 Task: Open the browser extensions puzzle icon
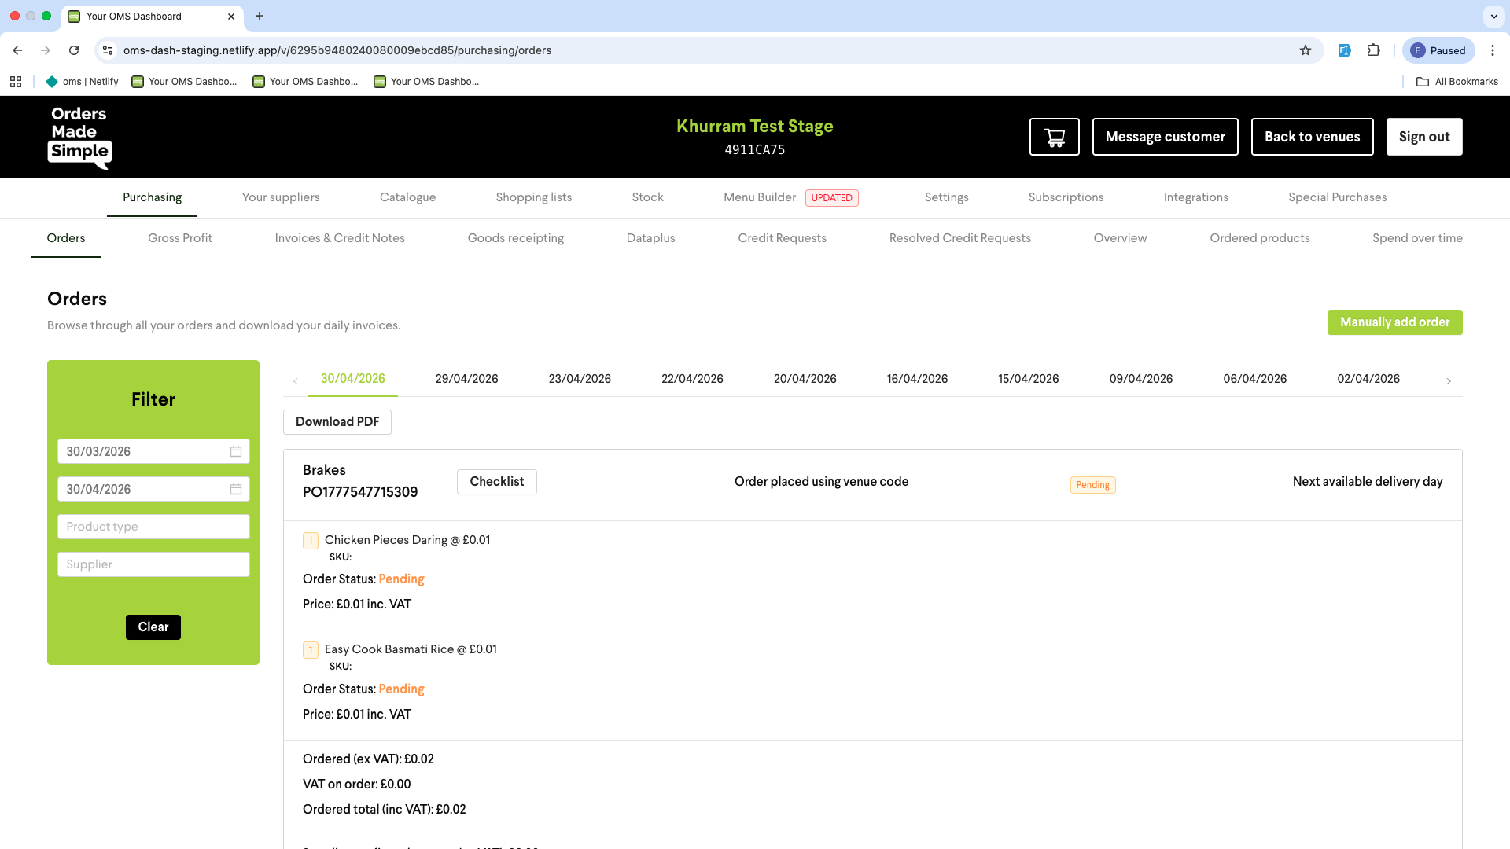click(1373, 50)
